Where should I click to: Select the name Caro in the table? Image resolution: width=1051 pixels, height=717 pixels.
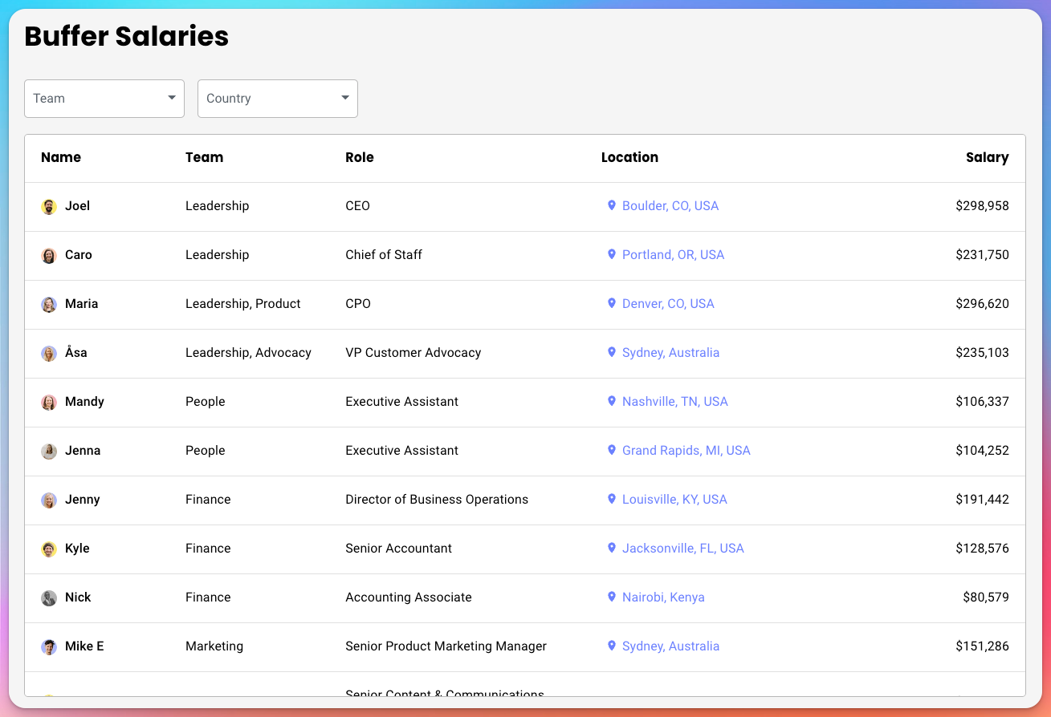coord(79,255)
